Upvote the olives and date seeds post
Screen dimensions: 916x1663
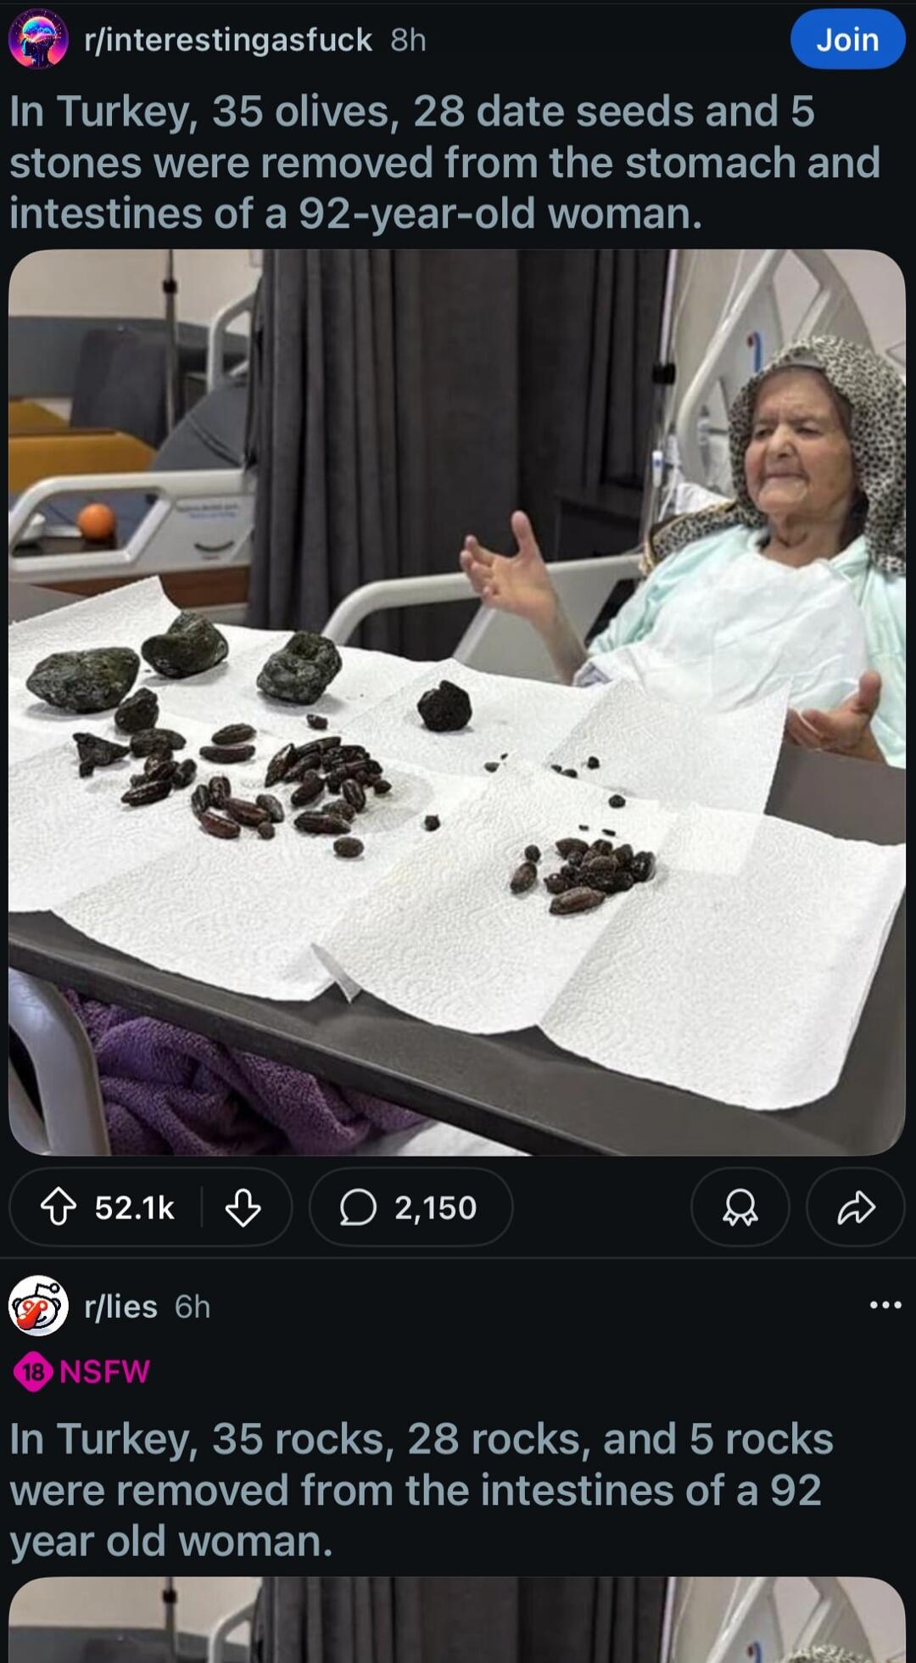pyautogui.click(x=59, y=1207)
